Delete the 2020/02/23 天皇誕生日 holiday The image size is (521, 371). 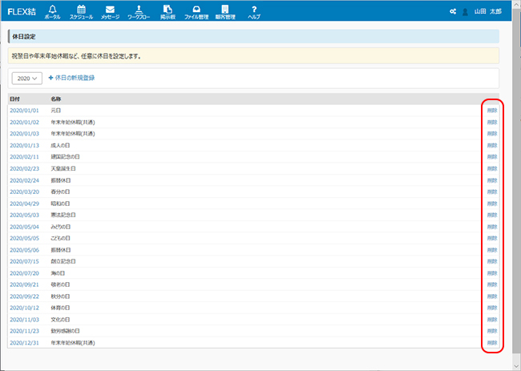pyautogui.click(x=492, y=169)
